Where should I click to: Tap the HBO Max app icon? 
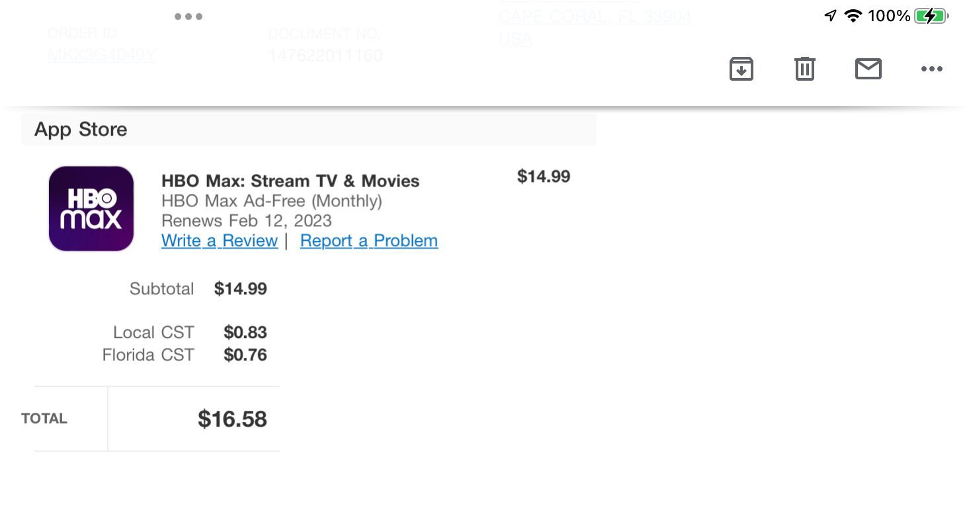91,208
